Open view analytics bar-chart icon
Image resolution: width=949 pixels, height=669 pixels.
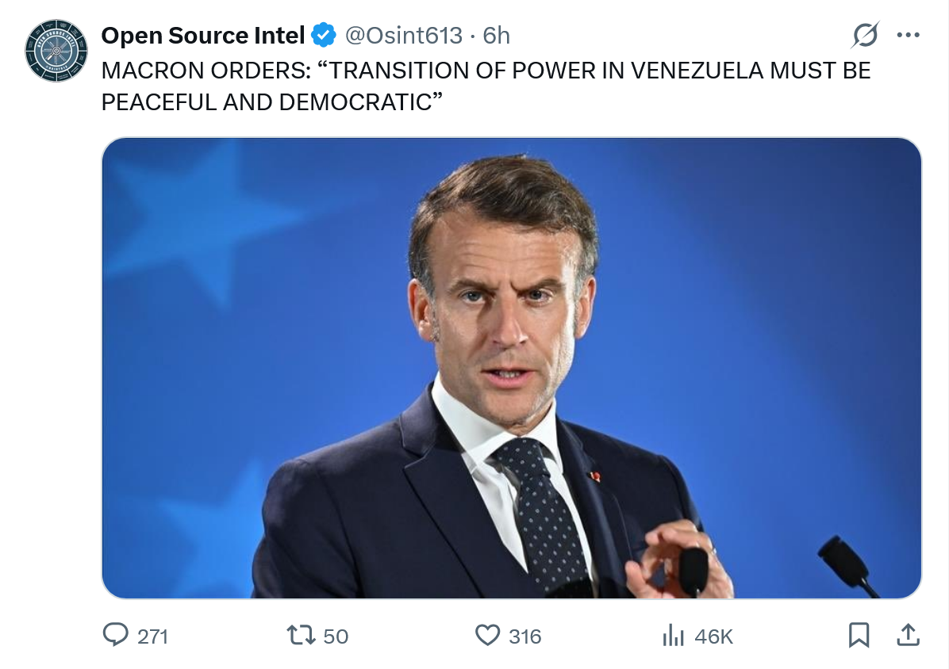click(x=673, y=635)
